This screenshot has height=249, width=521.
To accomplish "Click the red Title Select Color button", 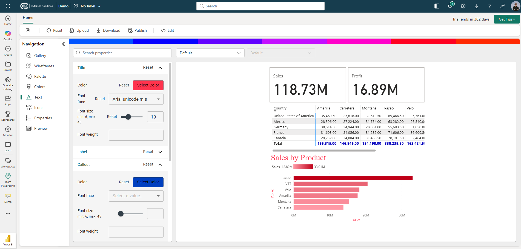I will 148,85.
